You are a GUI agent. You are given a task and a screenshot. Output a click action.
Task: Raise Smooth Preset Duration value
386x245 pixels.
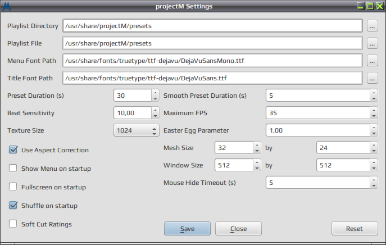click(x=374, y=93)
